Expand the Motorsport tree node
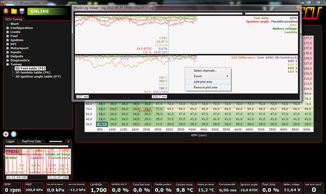This screenshot has height=194, width=326. (x=8, y=48)
